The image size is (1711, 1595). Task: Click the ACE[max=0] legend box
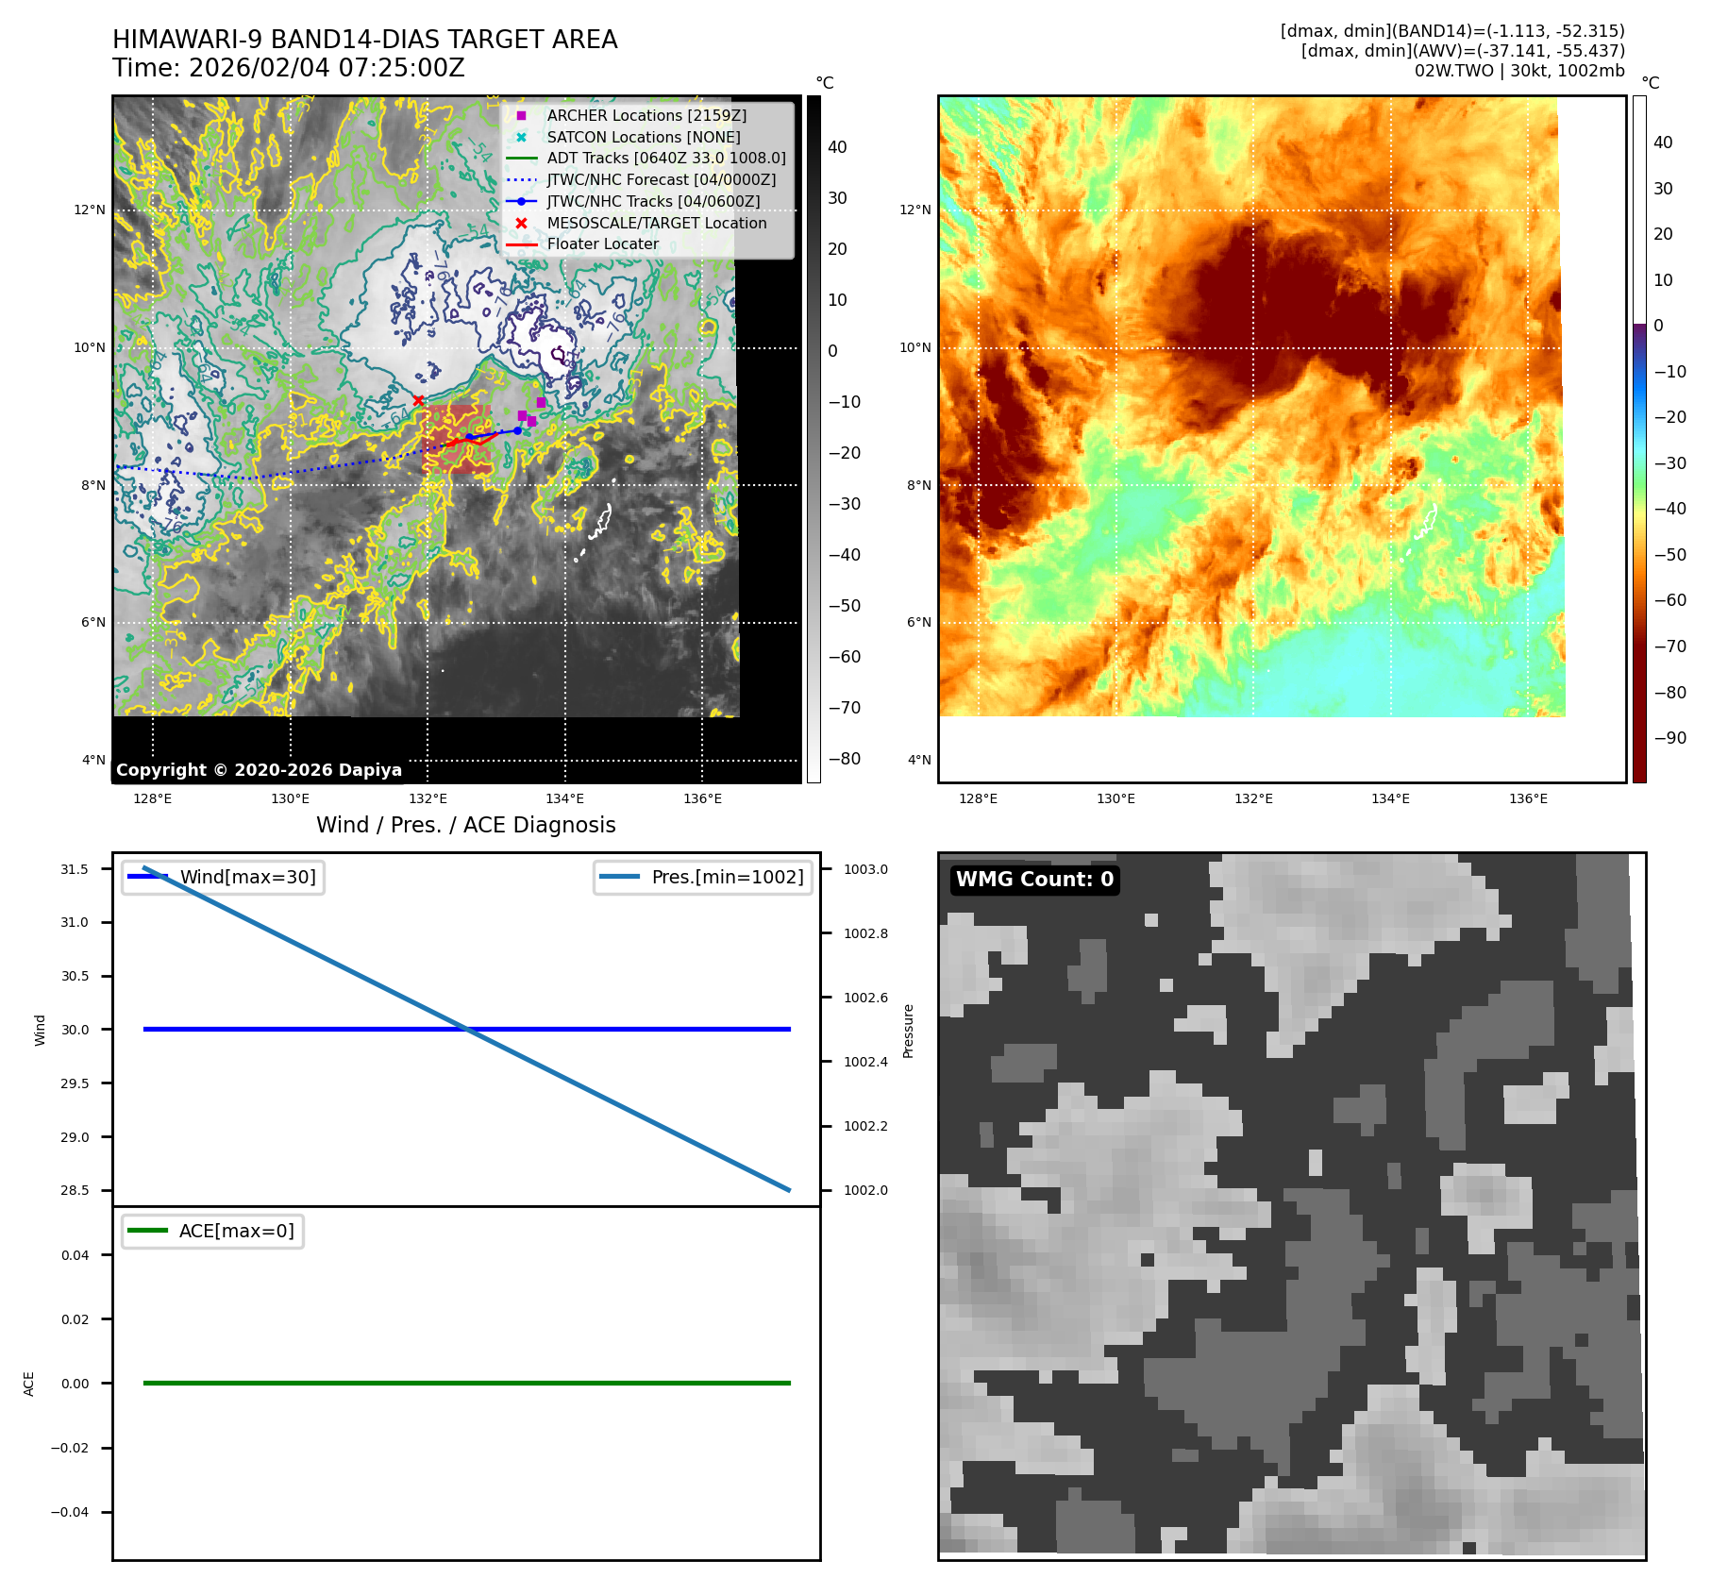click(213, 1232)
